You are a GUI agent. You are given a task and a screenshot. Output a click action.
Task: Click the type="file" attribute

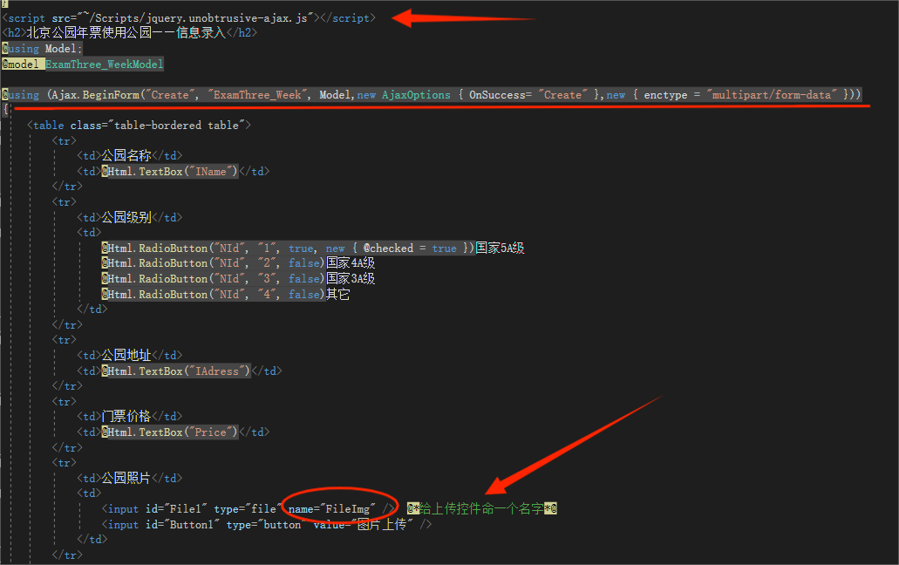click(249, 509)
